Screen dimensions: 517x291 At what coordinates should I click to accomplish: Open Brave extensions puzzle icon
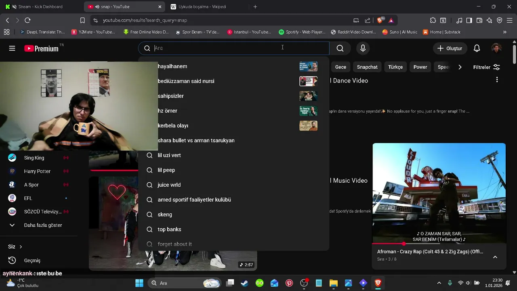click(x=433, y=20)
